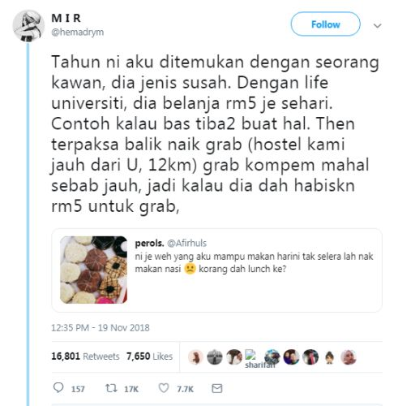Click the first liker's avatar
This screenshot has width=398, height=406.
pyautogui.click(x=195, y=357)
